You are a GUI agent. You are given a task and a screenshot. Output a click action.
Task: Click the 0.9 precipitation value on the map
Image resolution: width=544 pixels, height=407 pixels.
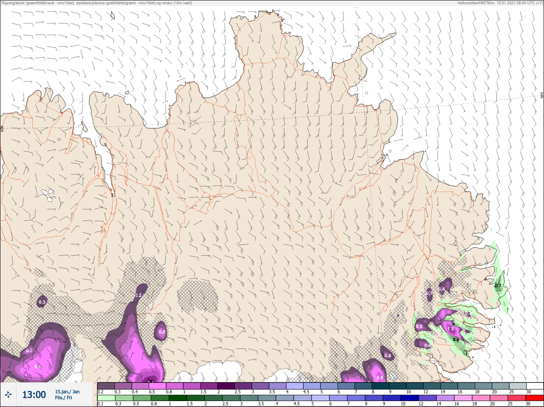380,378
